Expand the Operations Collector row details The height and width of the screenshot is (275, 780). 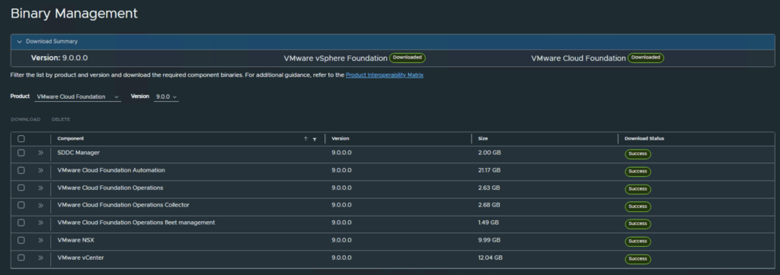[x=41, y=205]
